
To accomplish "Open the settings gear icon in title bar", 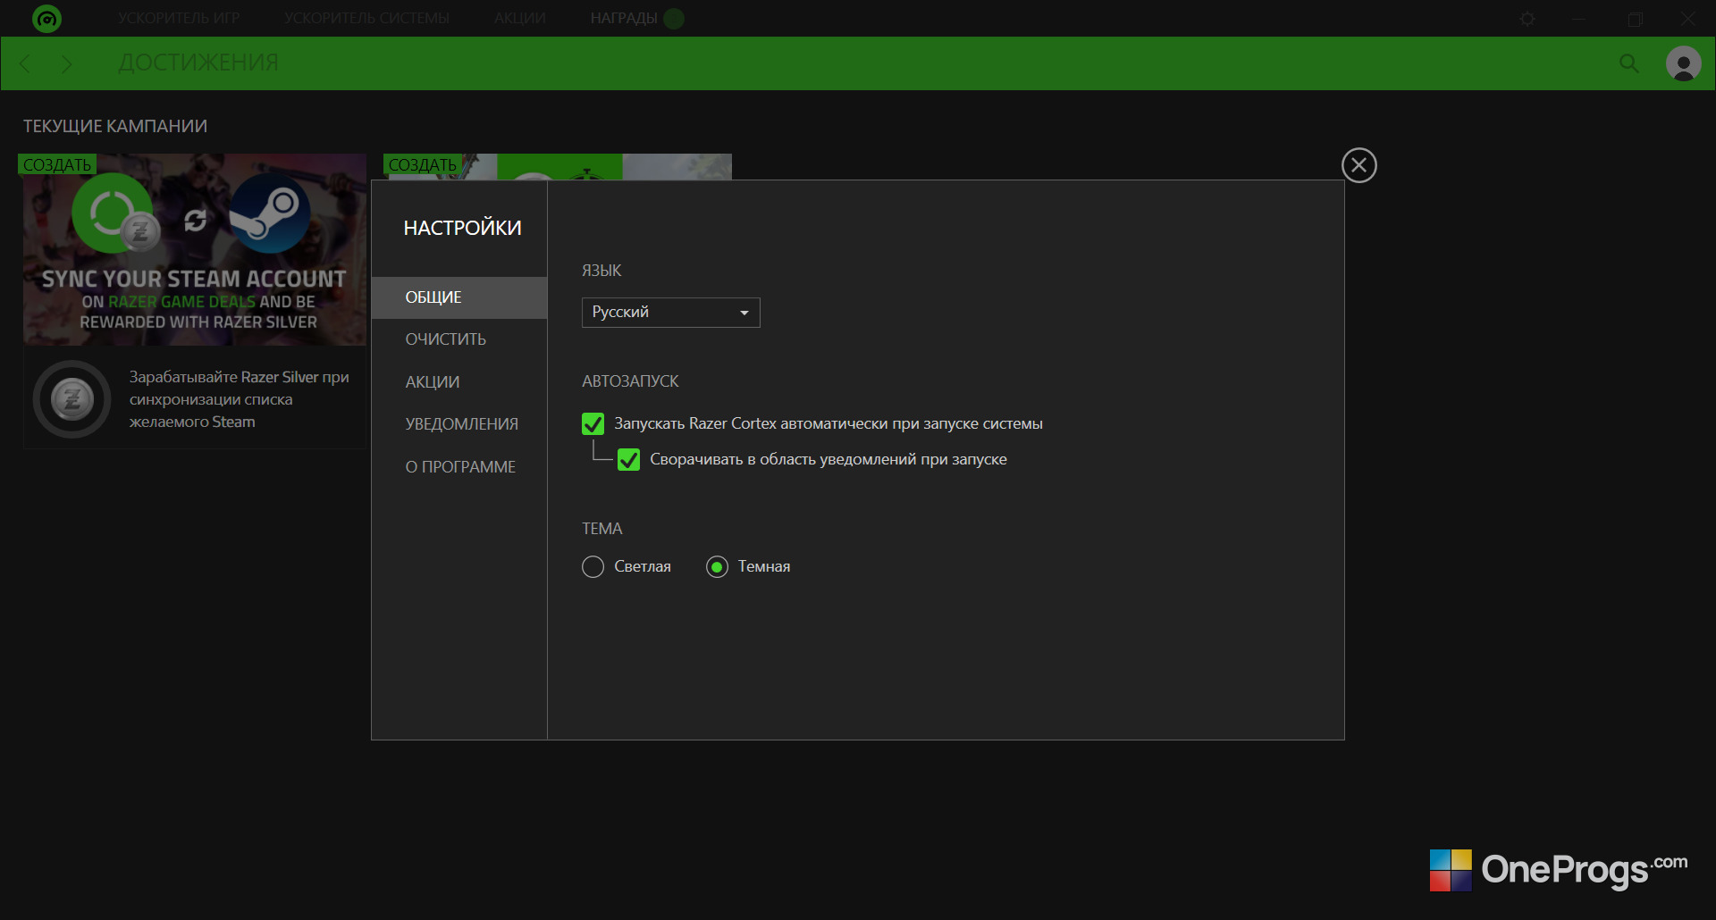I will click(x=1527, y=19).
